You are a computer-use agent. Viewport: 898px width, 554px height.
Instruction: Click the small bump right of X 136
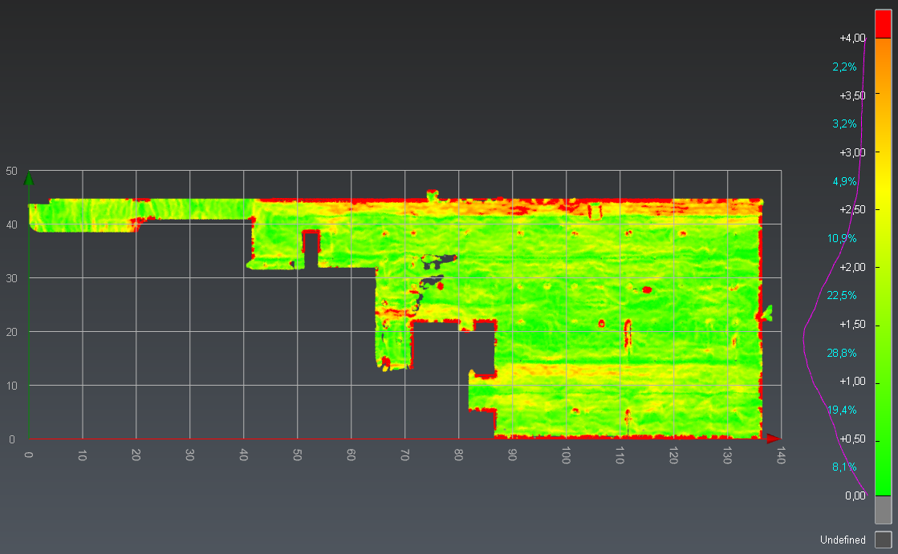(767, 313)
